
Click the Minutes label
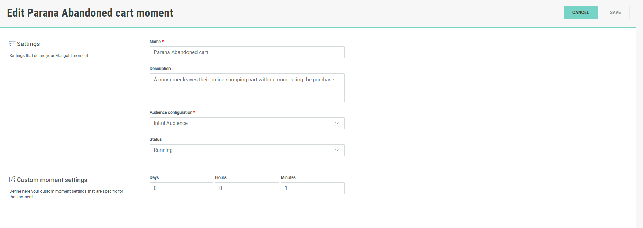coord(288,177)
